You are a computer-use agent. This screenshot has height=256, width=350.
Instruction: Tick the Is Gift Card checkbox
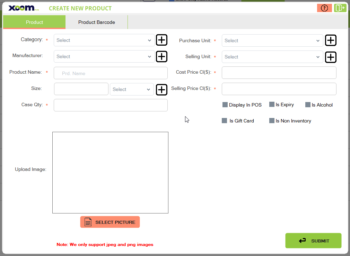(x=225, y=121)
